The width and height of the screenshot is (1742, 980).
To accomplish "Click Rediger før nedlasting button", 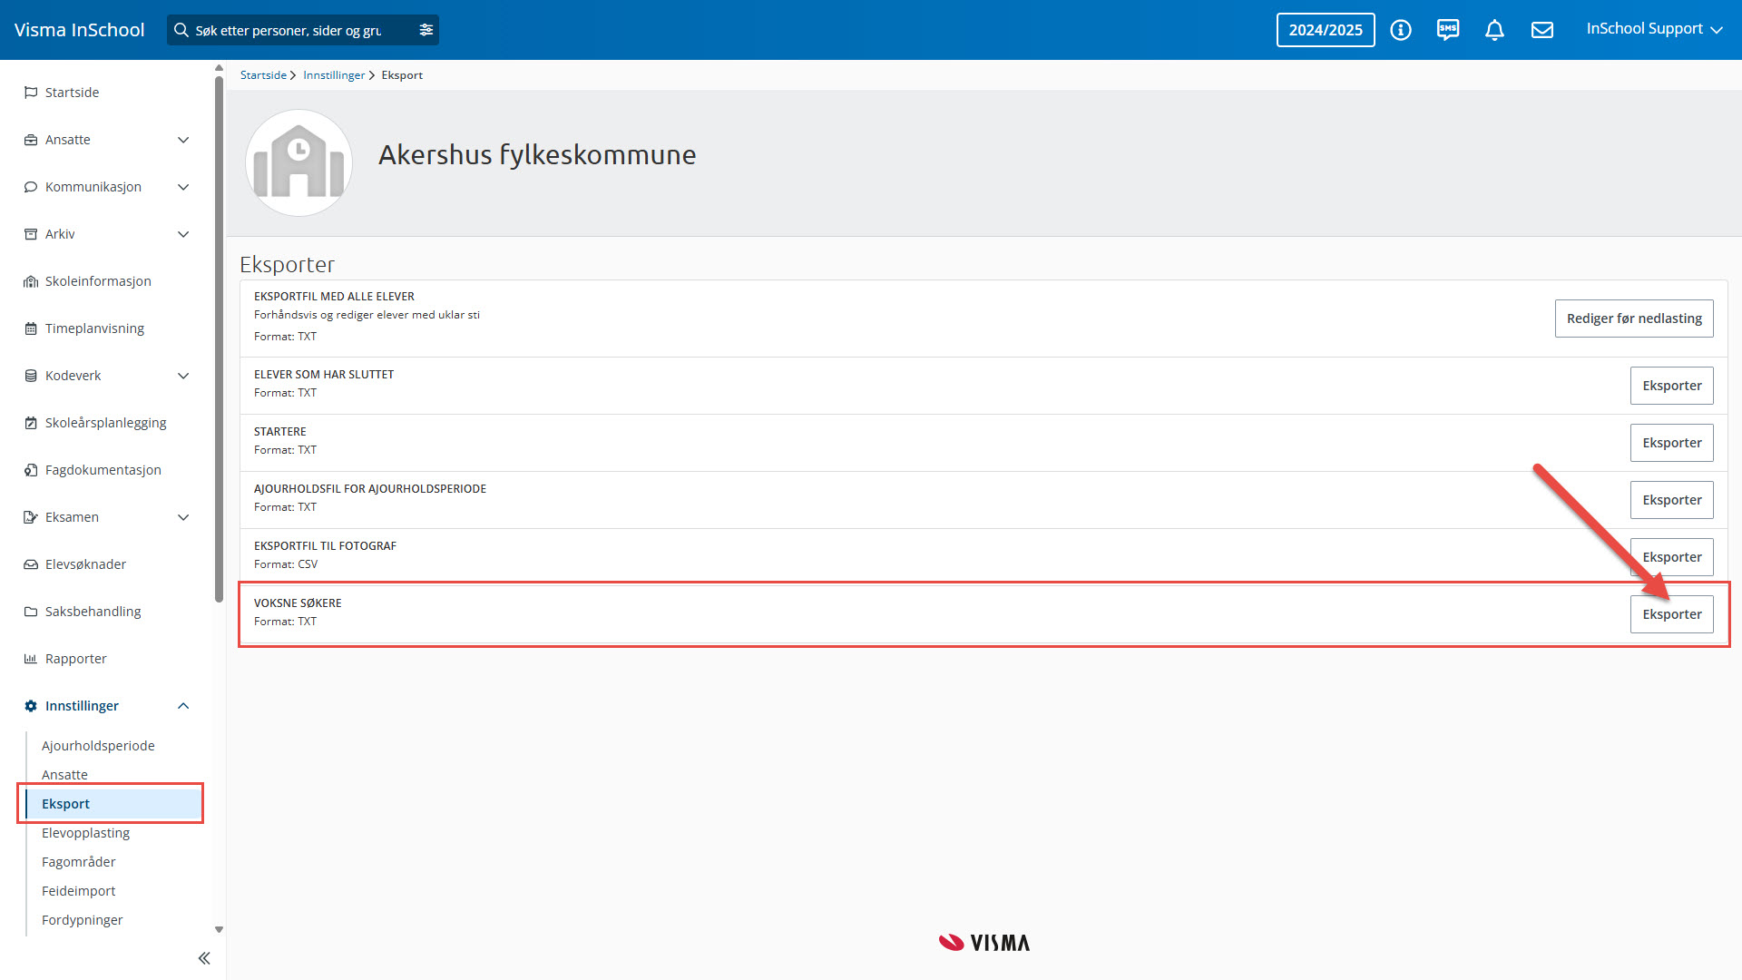I will 1633,318.
